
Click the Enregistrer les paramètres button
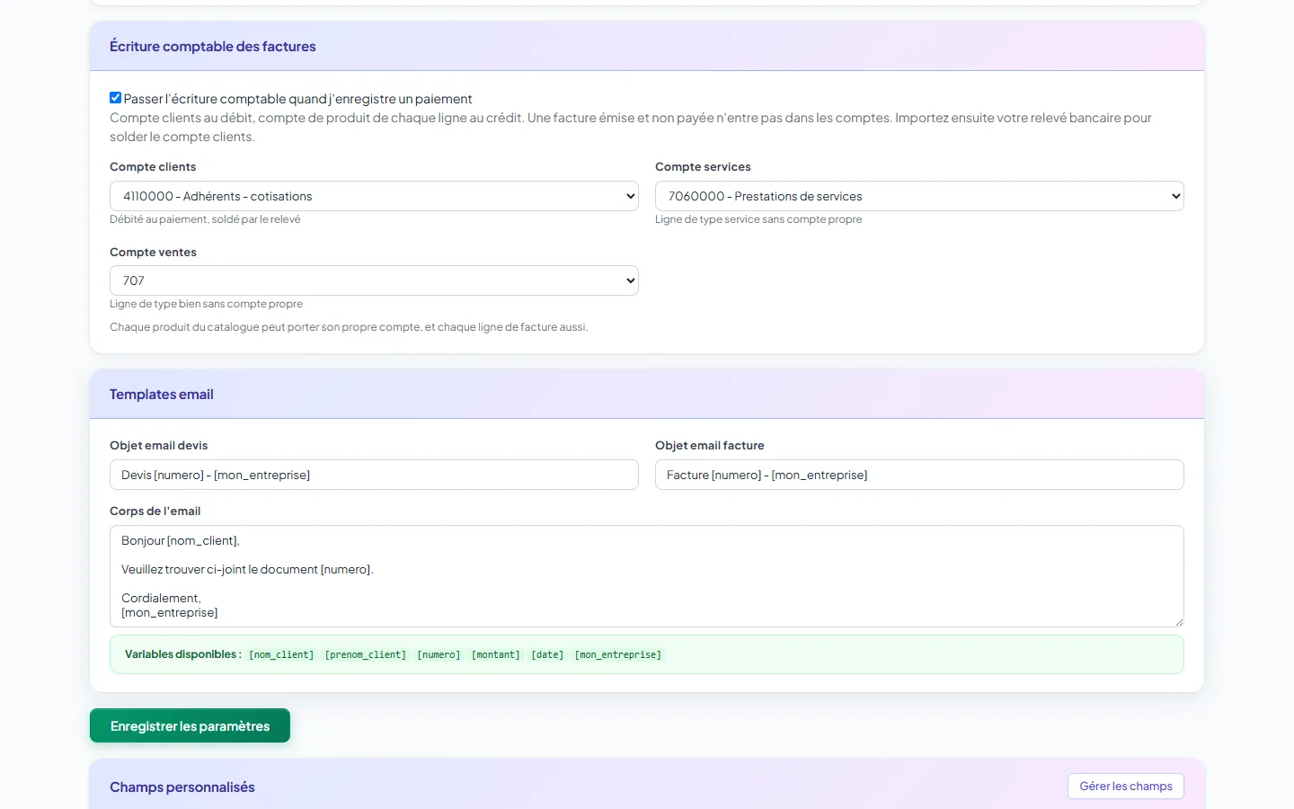pos(190,726)
